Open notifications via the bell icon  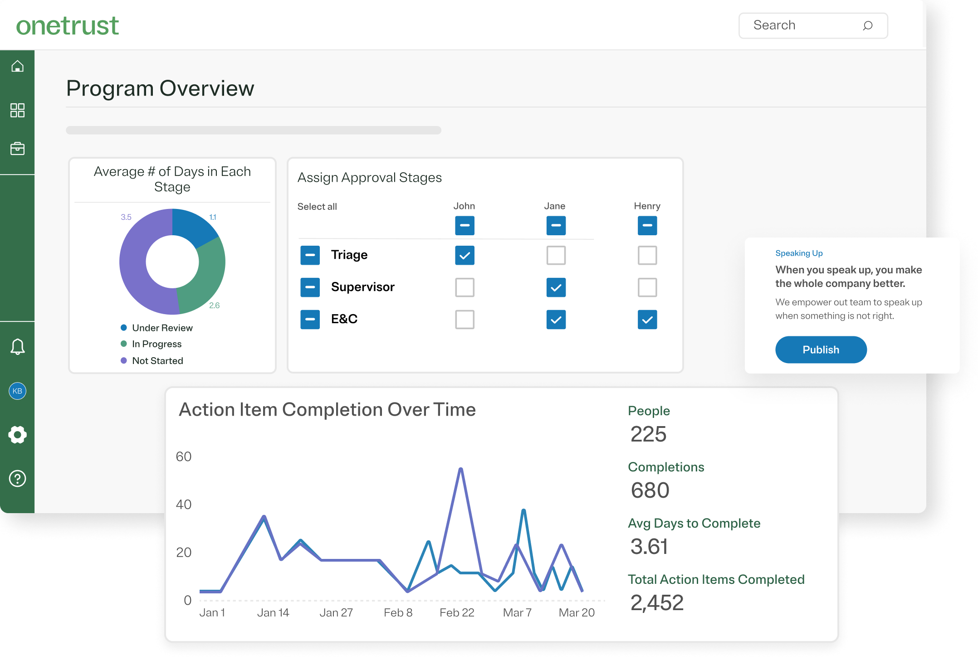pyautogui.click(x=17, y=347)
